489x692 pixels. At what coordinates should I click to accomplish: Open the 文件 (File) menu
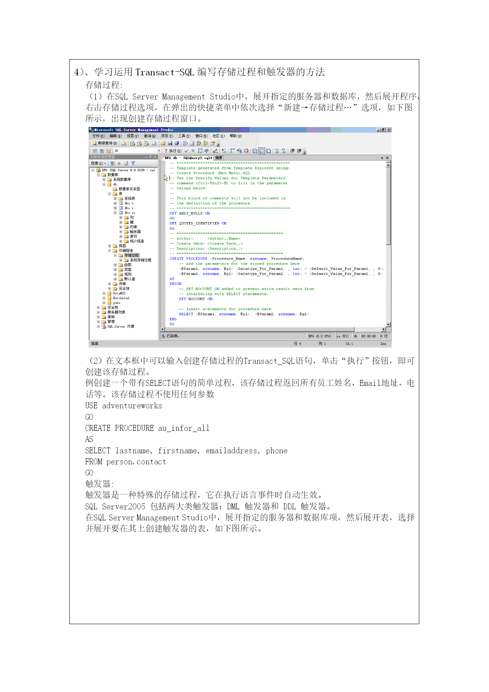98,136
